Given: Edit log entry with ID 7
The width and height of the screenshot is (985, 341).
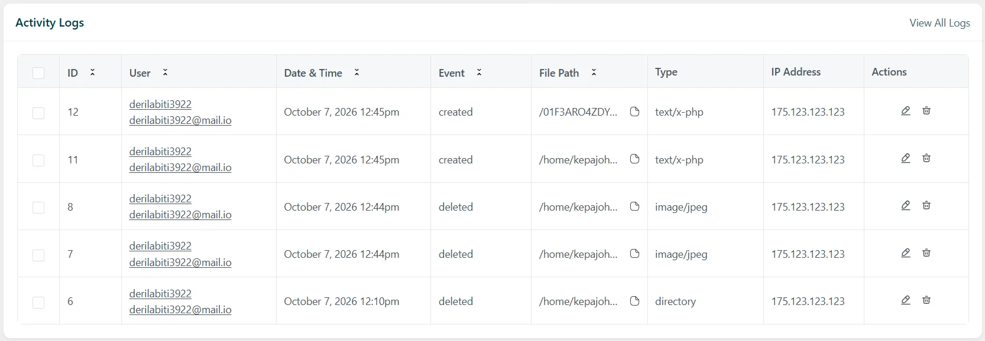Looking at the screenshot, I should point(905,253).
